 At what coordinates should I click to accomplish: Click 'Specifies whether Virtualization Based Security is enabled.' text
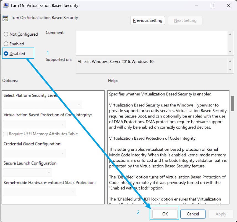161,94
